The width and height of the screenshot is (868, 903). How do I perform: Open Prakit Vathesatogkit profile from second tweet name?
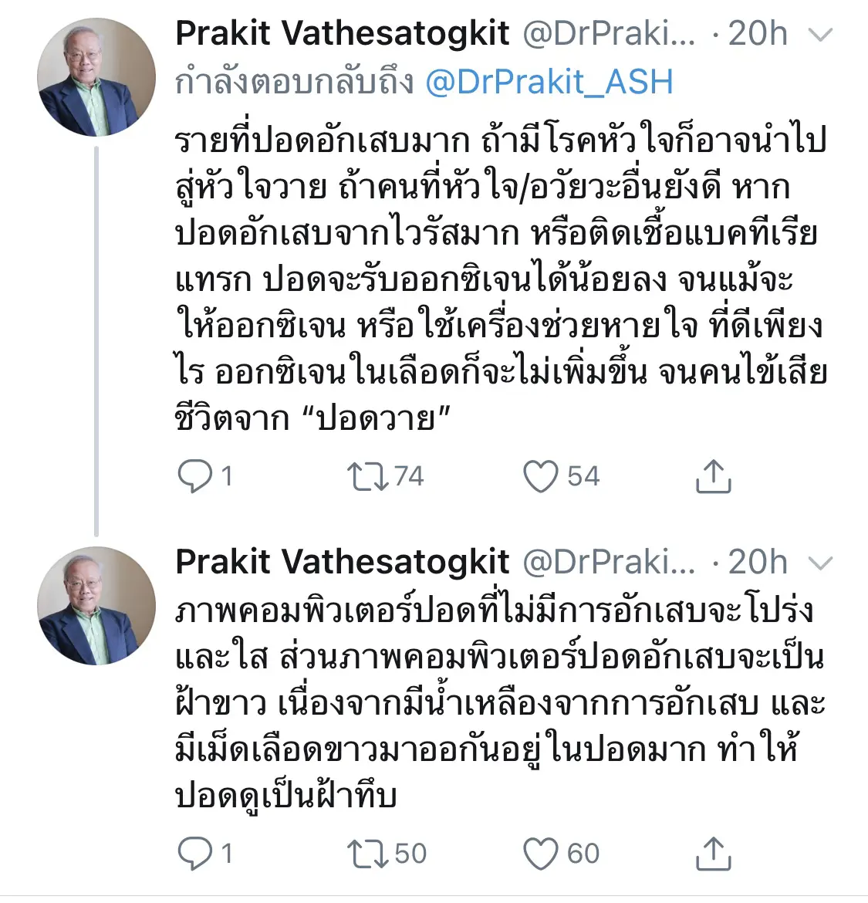[x=343, y=563]
